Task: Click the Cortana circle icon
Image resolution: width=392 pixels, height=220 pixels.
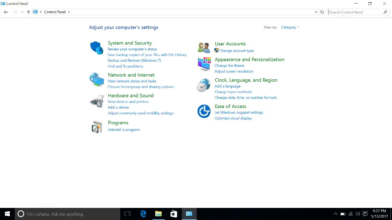Action: (21, 214)
